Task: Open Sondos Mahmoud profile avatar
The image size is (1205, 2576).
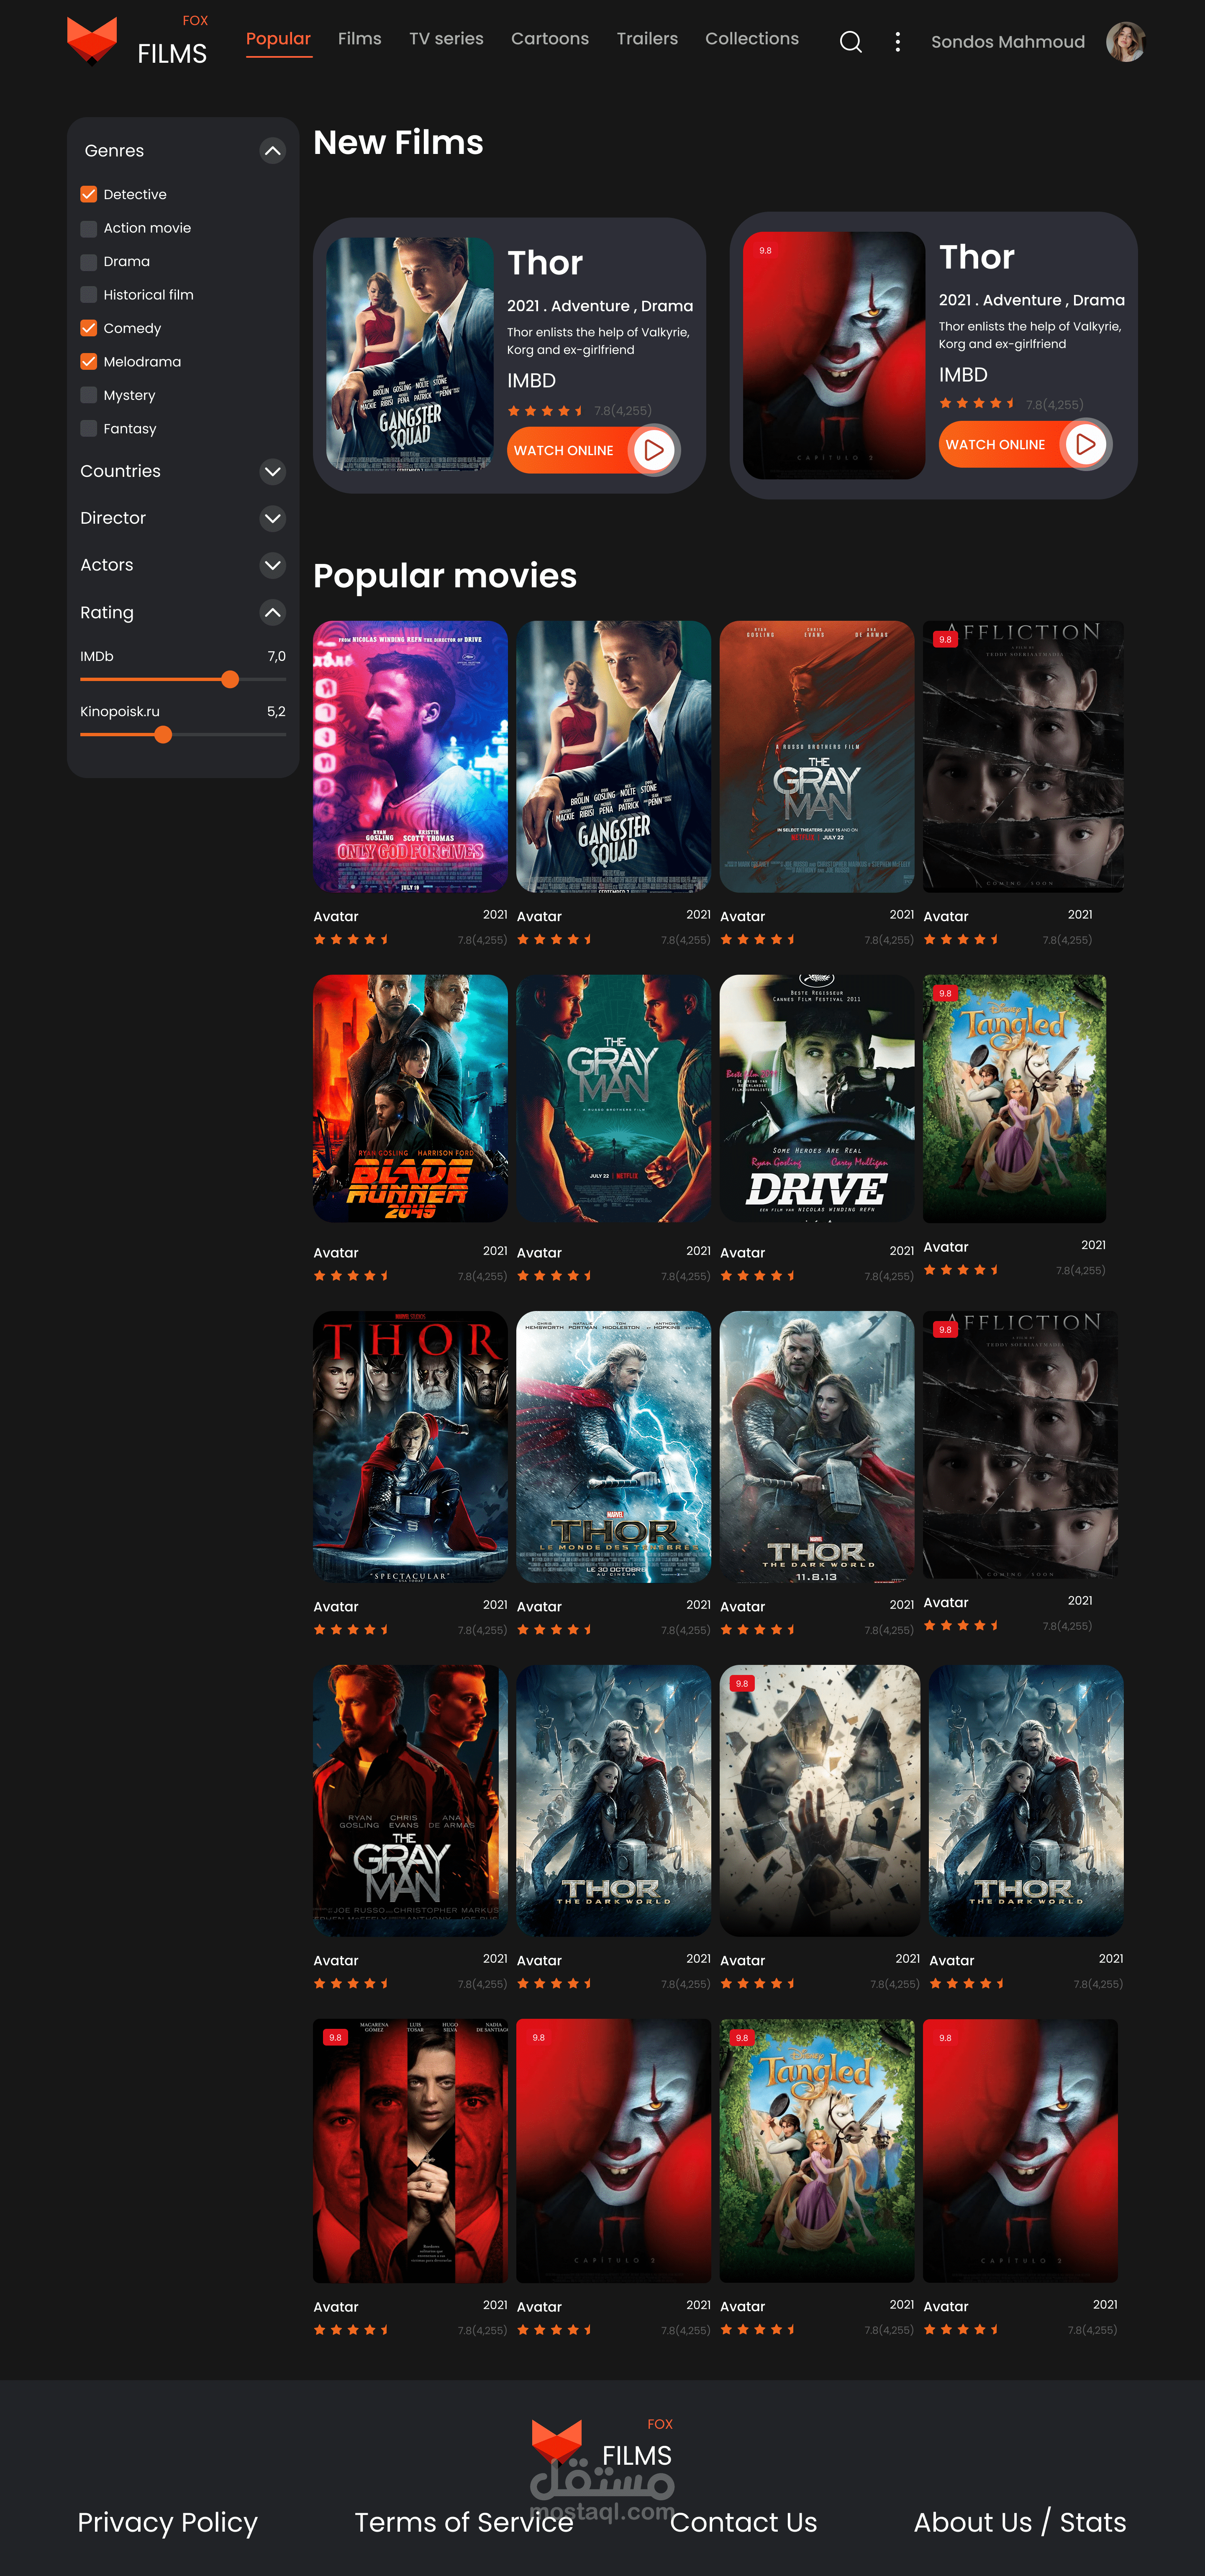Action: (x=1125, y=42)
